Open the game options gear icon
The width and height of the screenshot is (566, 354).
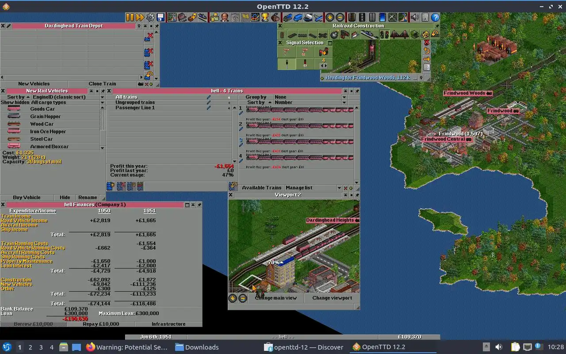[150, 17]
